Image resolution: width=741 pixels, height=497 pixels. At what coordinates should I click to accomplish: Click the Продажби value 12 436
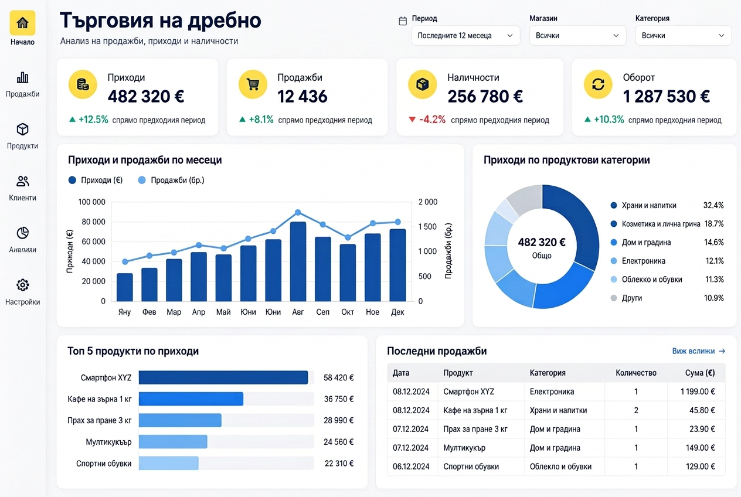pos(302,96)
